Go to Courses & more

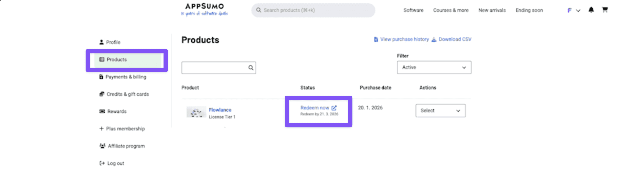click(451, 10)
